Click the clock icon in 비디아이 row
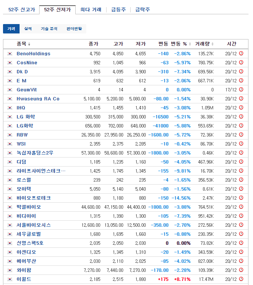 pyautogui.click(x=241, y=216)
